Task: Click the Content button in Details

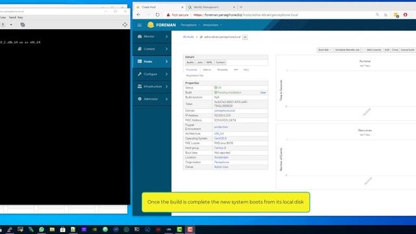Action: [x=220, y=62]
